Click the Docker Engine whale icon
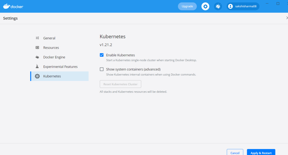 pos(37,57)
